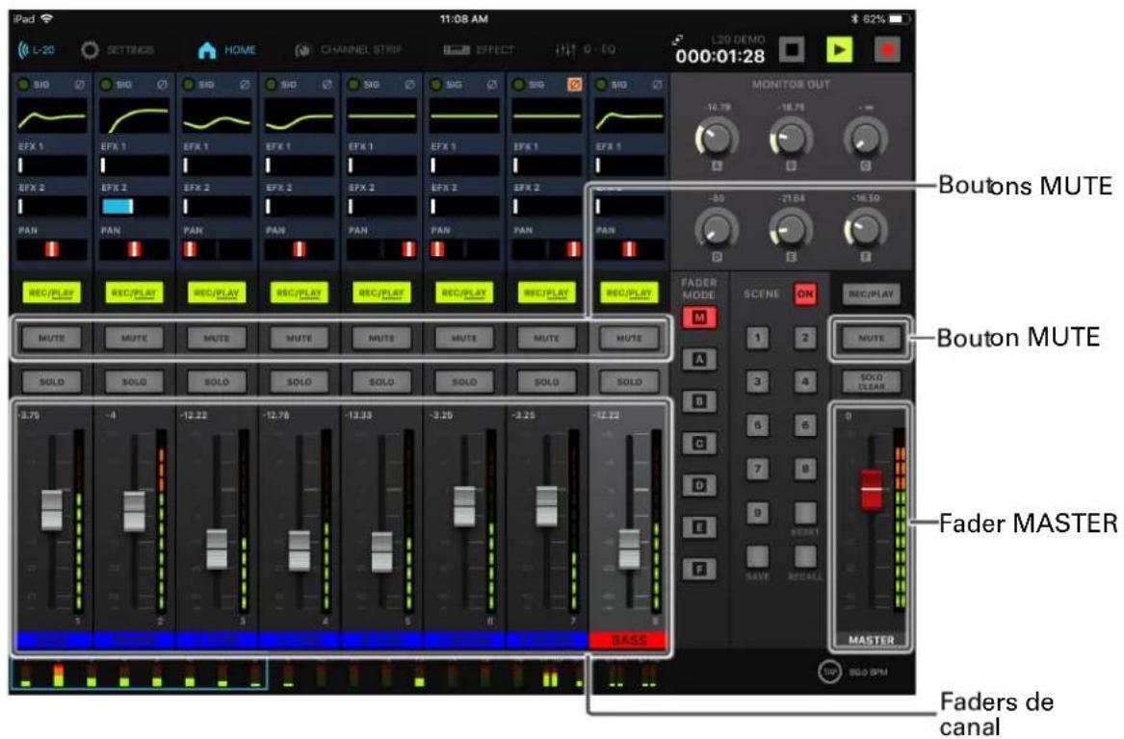Click the scene RECALL button
Viewport: 1124px width, 739px height.
(805, 556)
